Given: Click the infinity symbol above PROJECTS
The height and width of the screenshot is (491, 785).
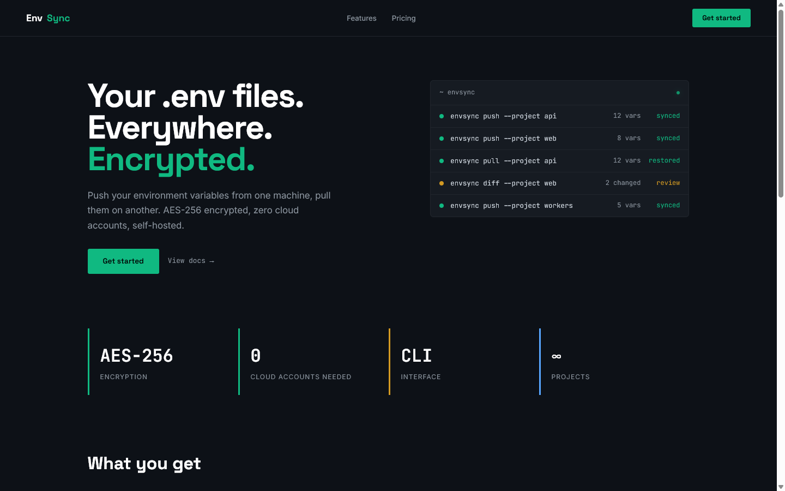Looking at the screenshot, I should coord(556,356).
